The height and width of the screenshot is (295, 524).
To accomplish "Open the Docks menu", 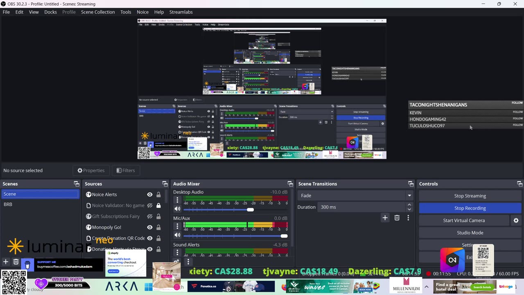I will [50, 12].
